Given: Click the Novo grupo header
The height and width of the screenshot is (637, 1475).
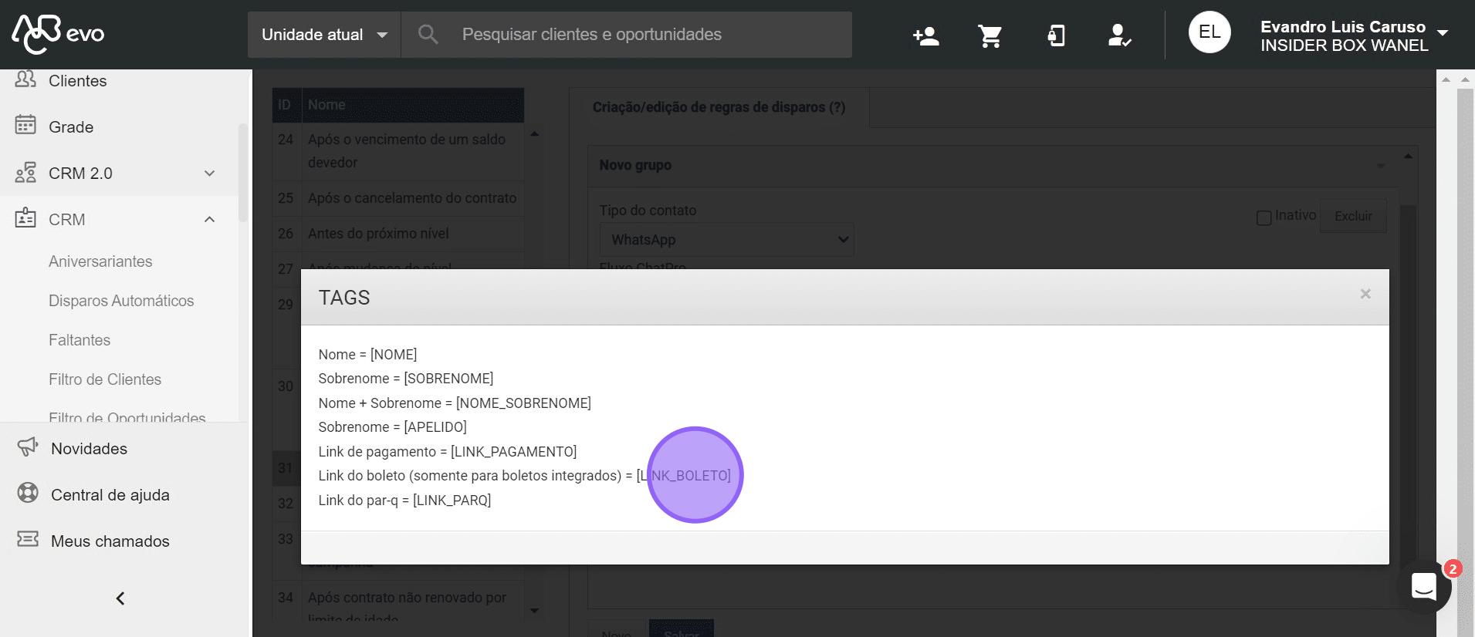Looking at the screenshot, I should (x=993, y=165).
